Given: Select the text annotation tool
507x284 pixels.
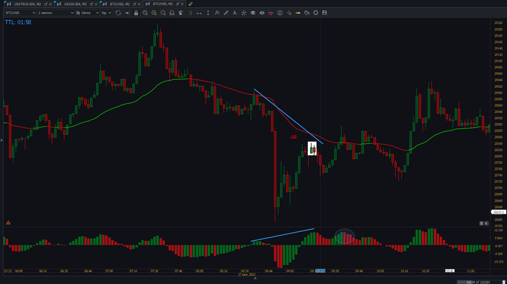Looking at the screenshot, I should 235,13.
